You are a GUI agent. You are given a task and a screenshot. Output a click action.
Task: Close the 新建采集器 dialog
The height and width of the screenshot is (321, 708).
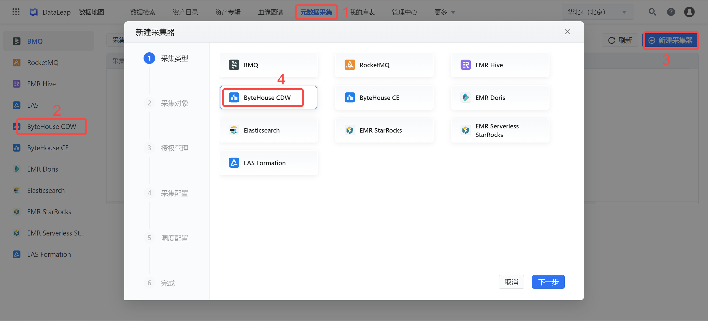click(x=568, y=32)
